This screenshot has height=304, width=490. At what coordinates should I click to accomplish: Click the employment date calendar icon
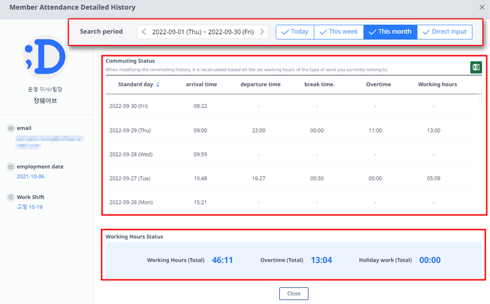click(11, 167)
